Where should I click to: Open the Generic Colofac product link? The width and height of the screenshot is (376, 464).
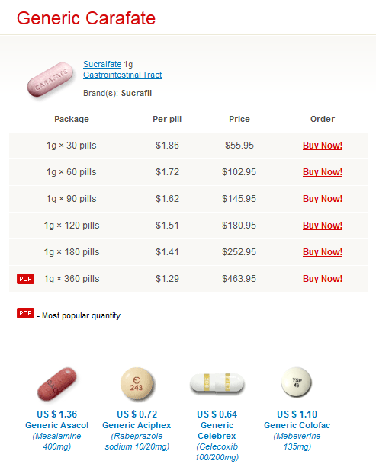[297, 425]
